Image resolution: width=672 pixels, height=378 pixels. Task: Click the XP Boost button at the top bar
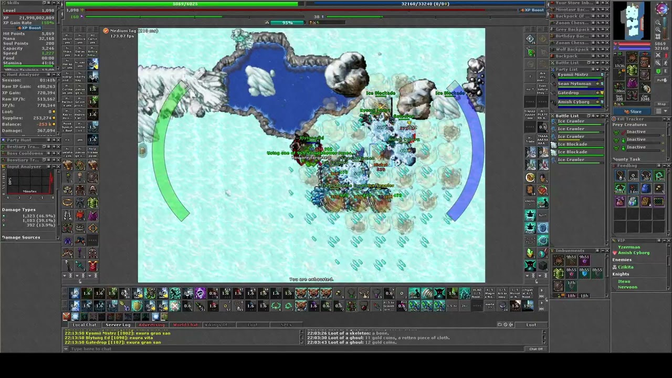point(532,10)
